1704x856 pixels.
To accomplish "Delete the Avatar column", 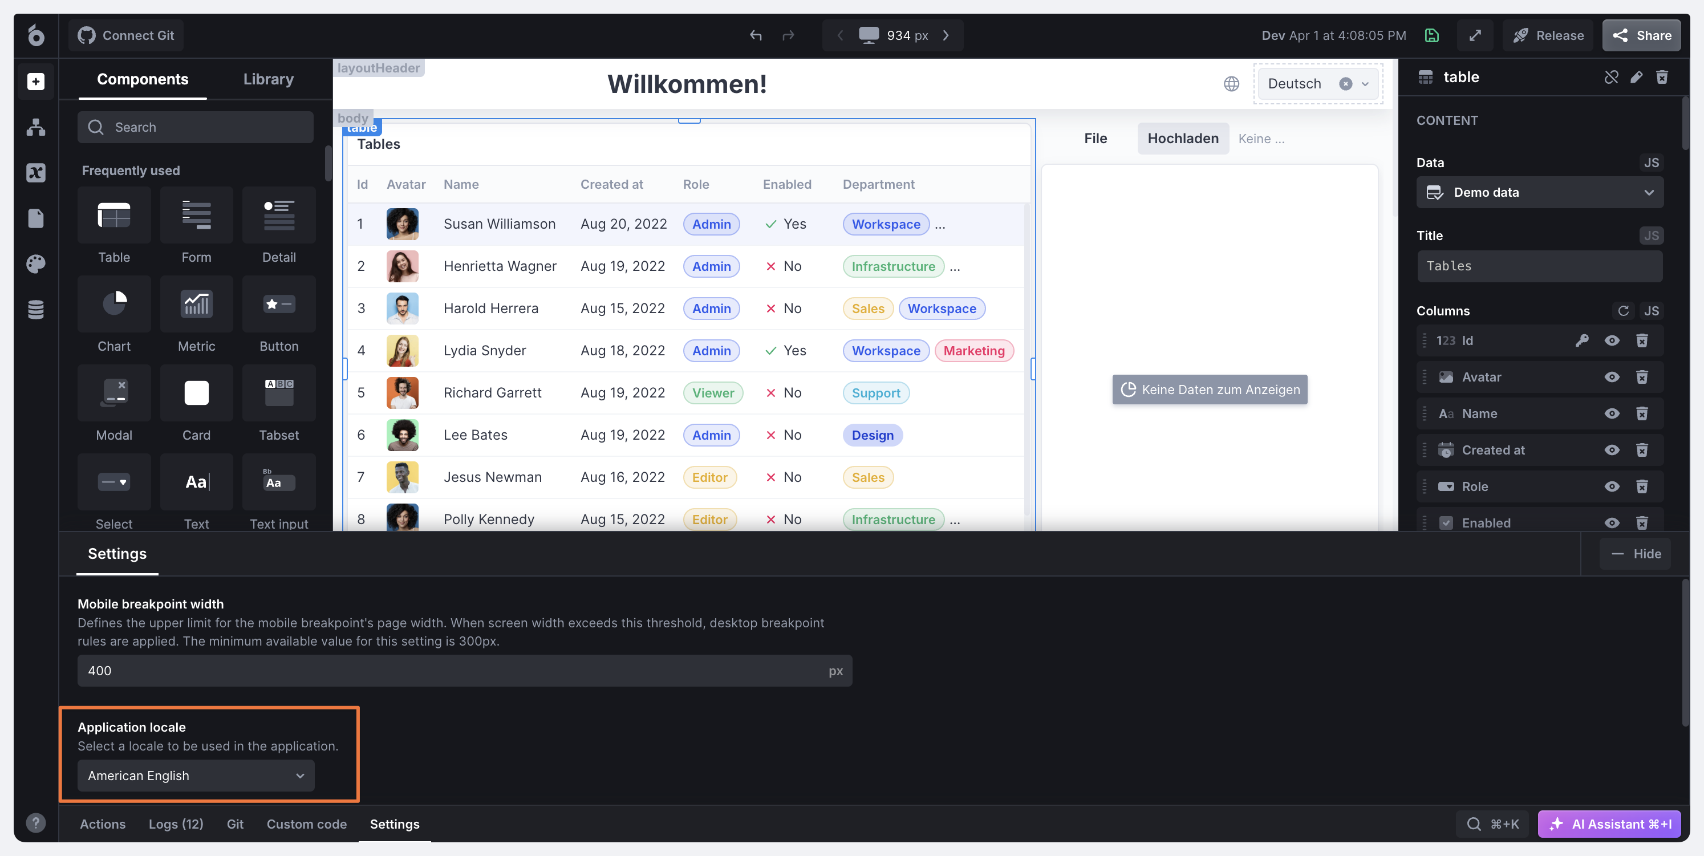I will pyautogui.click(x=1642, y=376).
